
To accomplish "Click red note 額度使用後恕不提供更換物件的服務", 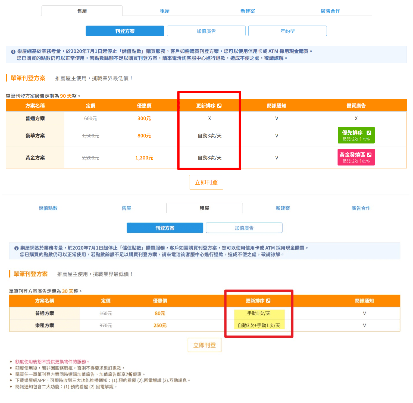I will click(52, 362).
